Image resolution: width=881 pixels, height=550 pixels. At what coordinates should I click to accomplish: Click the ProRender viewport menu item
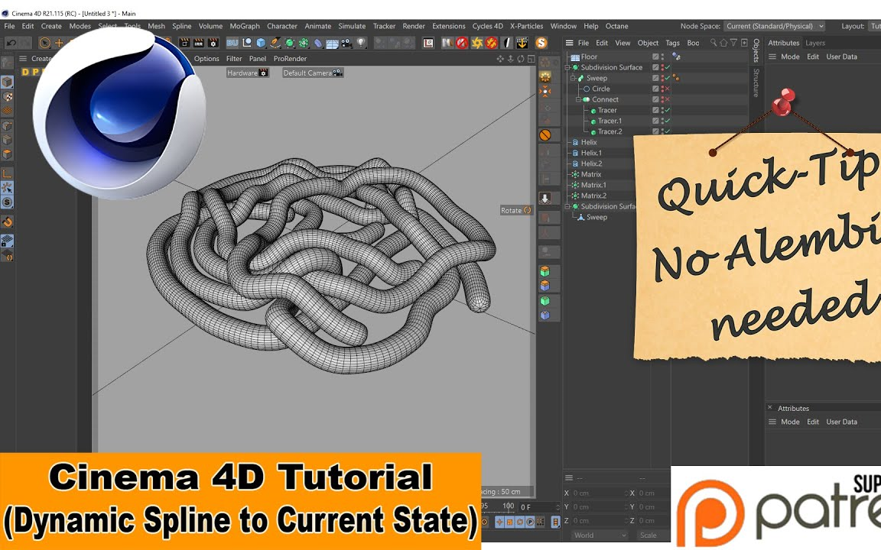290,58
